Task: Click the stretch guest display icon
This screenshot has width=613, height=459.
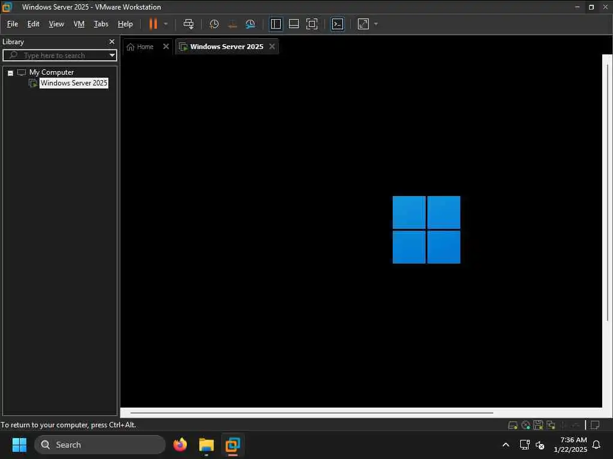Action: click(x=363, y=24)
